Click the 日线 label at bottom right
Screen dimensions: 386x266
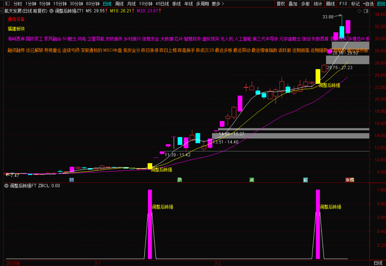(x=378, y=263)
